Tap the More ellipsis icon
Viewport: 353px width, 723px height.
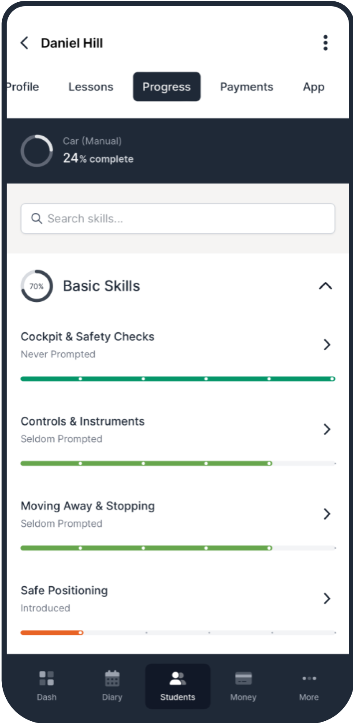(x=309, y=678)
